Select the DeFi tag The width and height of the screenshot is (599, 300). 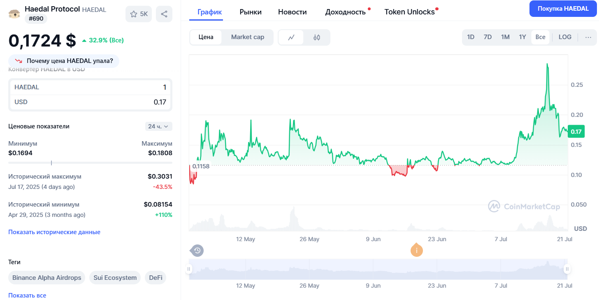(x=156, y=278)
